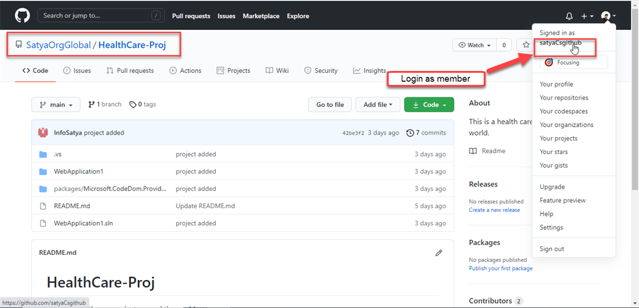Switch to the repository Pull requests tab

tap(130, 70)
